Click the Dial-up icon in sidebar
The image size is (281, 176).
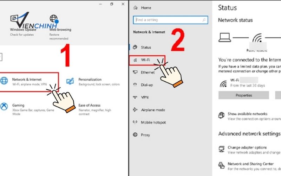click(x=135, y=84)
